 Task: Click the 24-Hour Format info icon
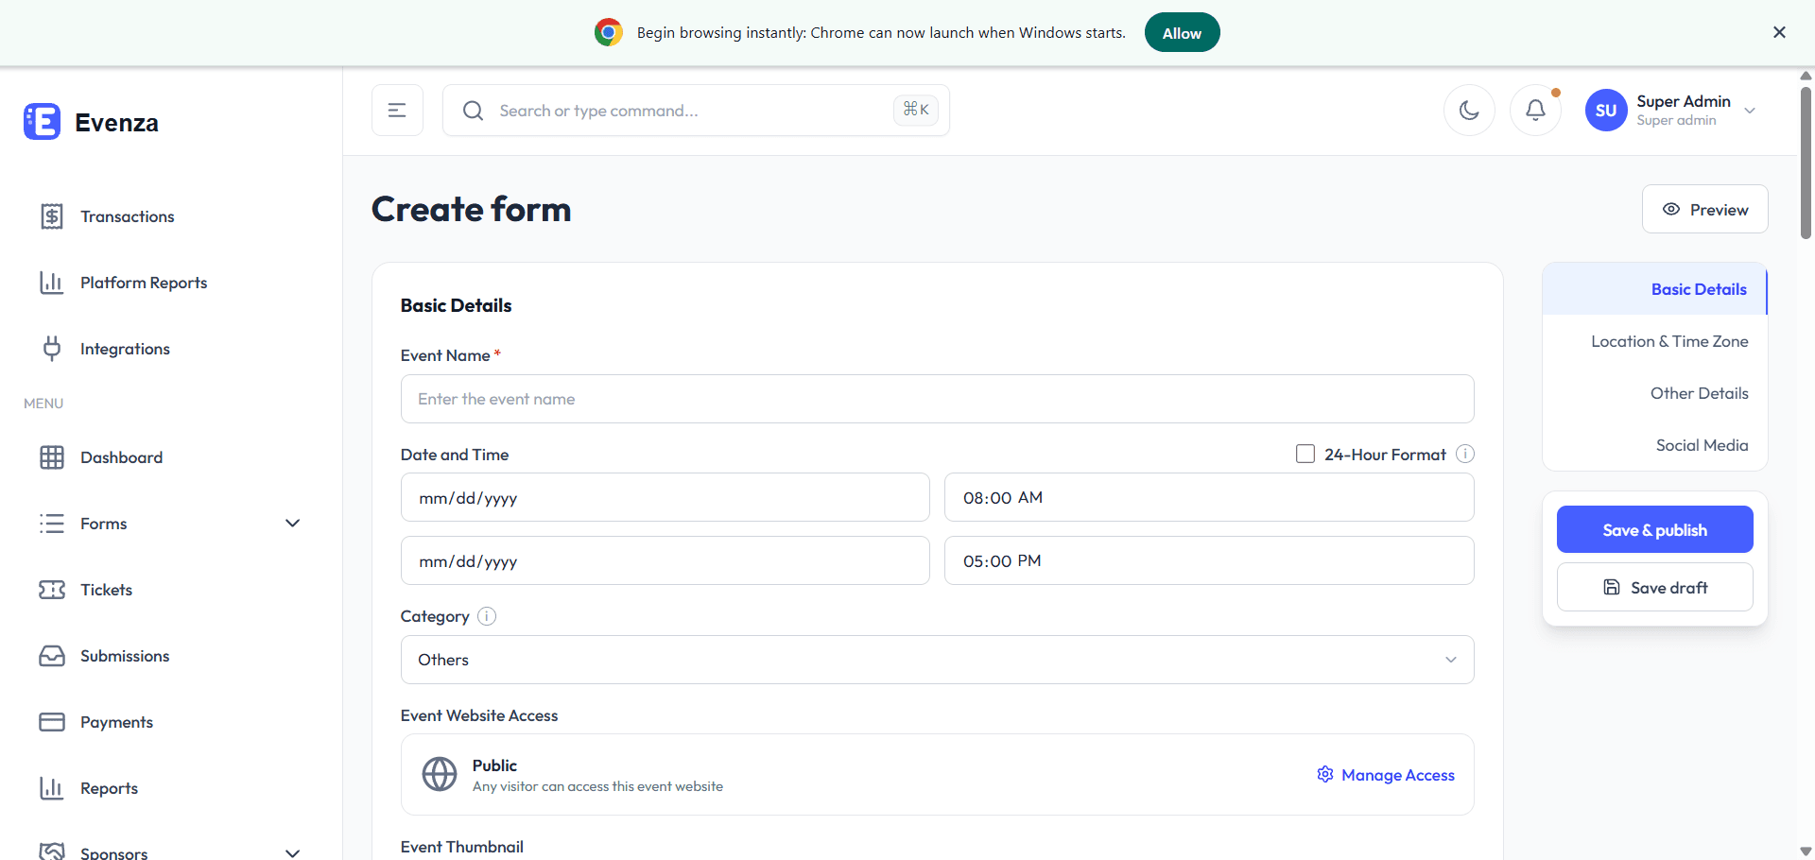pos(1465,454)
